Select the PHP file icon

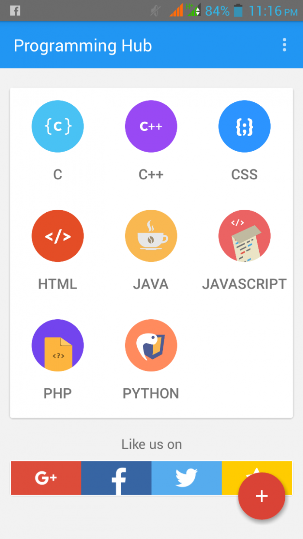coord(58,345)
